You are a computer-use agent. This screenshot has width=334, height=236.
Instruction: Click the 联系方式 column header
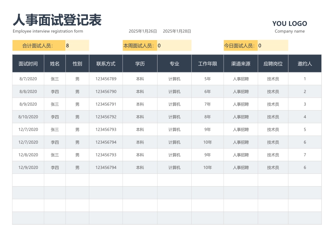(106, 63)
